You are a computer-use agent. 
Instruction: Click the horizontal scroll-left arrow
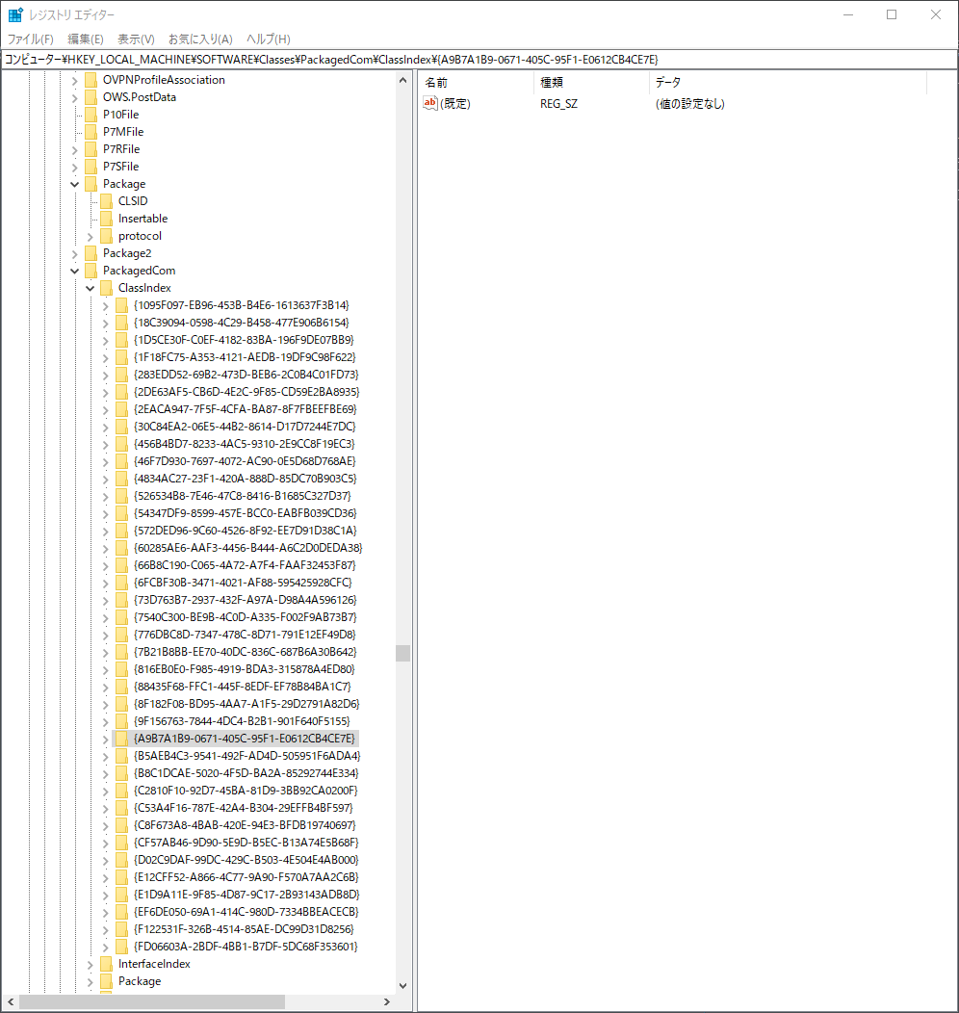(x=11, y=1002)
